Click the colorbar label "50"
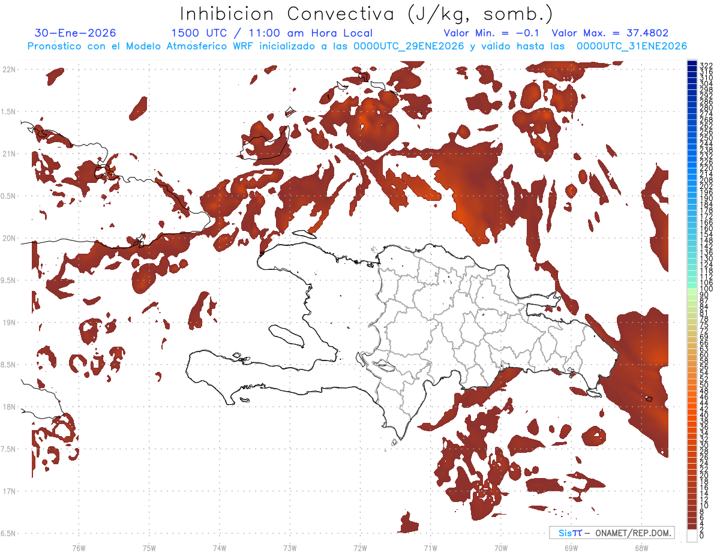The height and width of the screenshot is (556, 720). [x=704, y=385]
